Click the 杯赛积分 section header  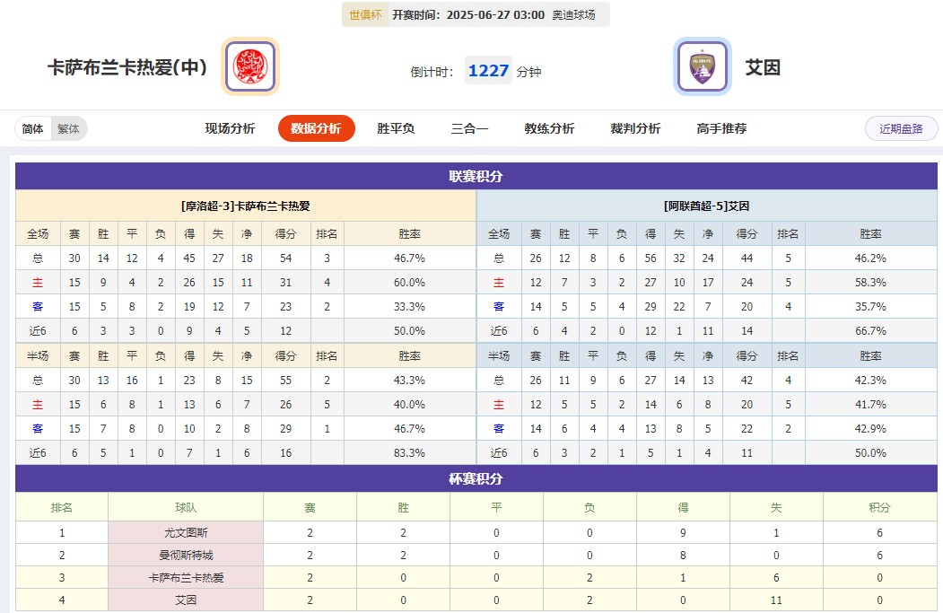(476, 478)
